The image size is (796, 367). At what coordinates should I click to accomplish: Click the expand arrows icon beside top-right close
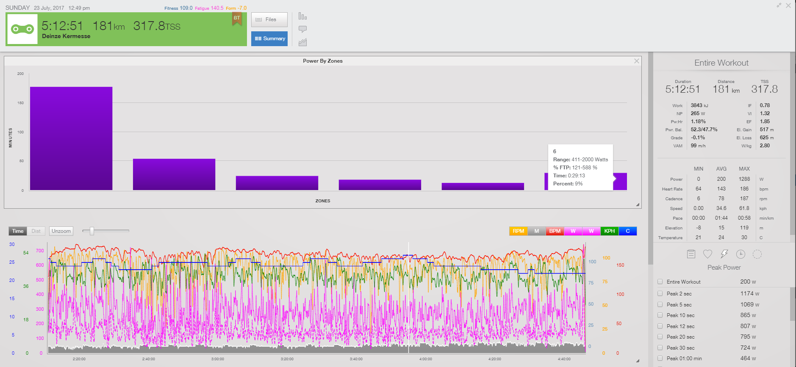coord(779,6)
